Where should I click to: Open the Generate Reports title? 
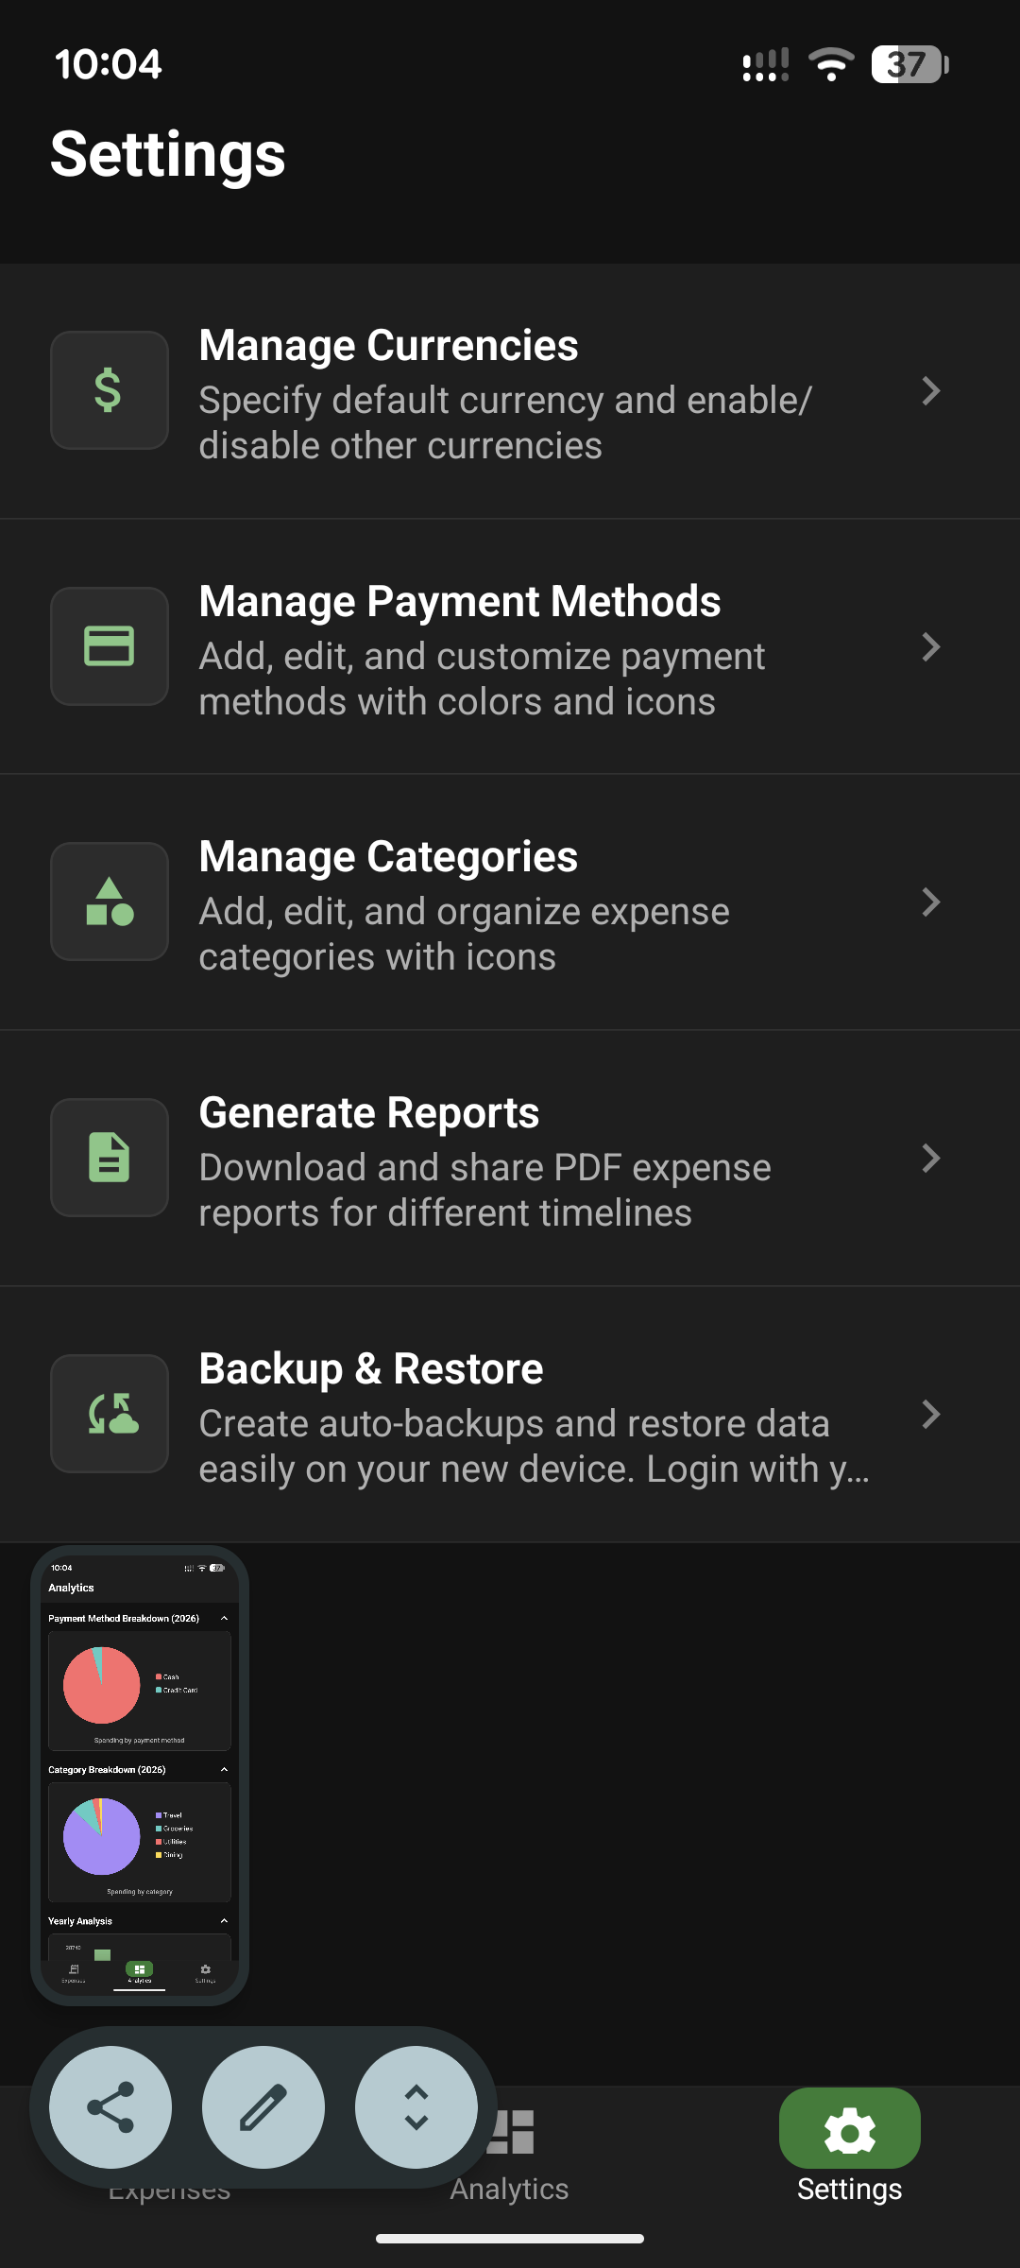point(368,1113)
